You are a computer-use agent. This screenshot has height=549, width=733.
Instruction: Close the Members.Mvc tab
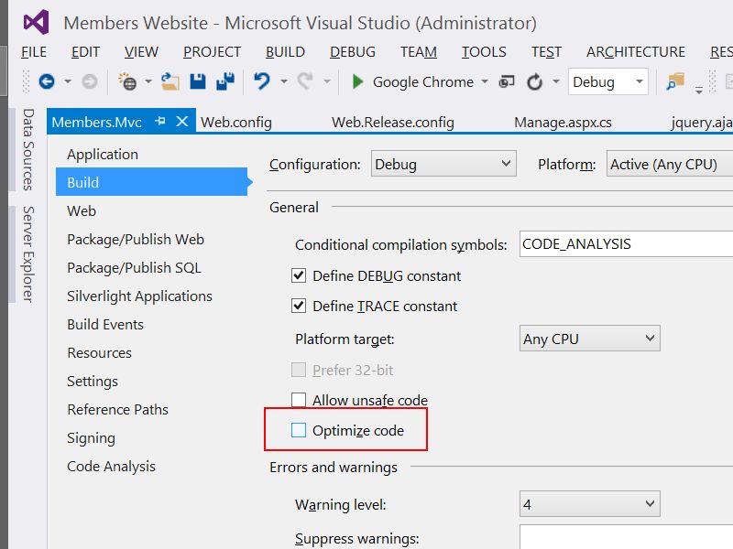pyautogui.click(x=182, y=122)
